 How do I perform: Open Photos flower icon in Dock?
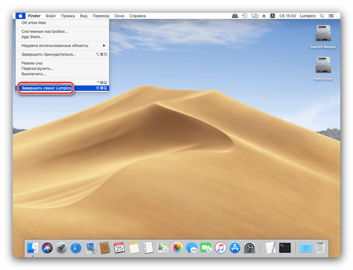(x=177, y=248)
